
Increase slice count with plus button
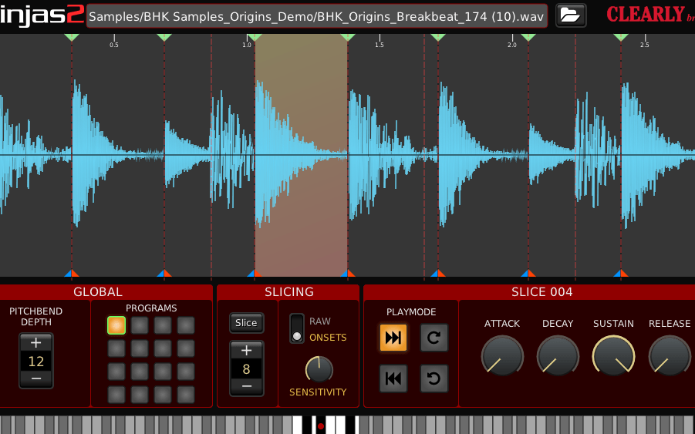[x=246, y=350]
